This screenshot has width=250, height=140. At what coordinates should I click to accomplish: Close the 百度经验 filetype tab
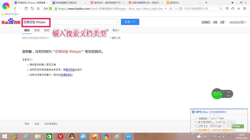48,3
